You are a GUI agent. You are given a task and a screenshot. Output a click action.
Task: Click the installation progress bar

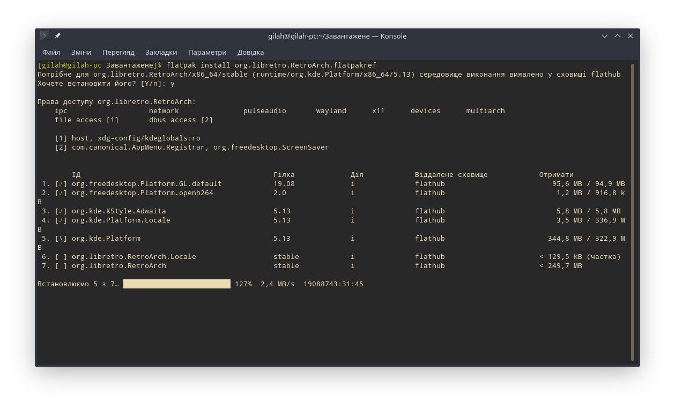point(177,284)
